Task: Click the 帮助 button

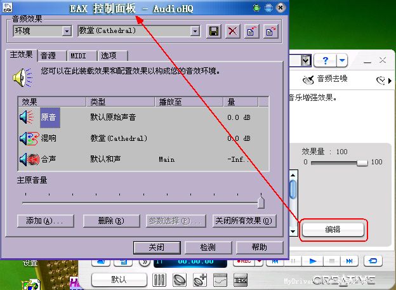Action: point(260,247)
